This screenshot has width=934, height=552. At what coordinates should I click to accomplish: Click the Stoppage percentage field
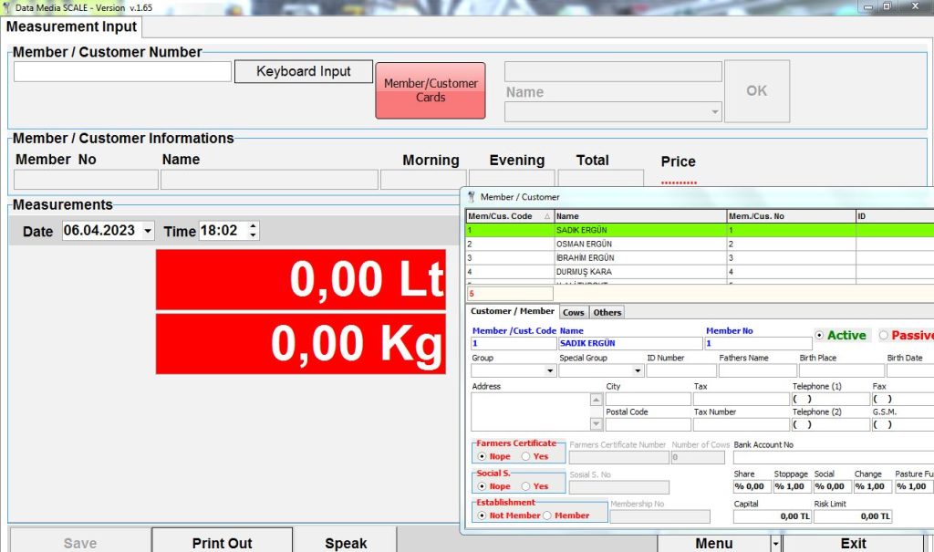click(x=792, y=486)
